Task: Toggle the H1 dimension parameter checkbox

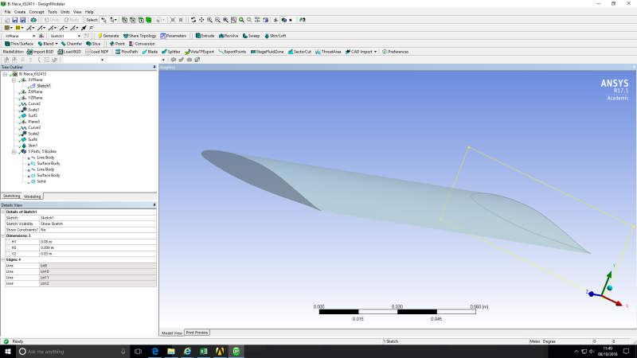Action: (8, 242)
